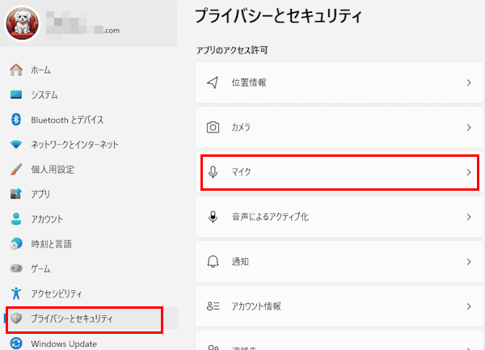
Task: Click the network Wi-Fi icon in sidebar
Action: point(16,145)
